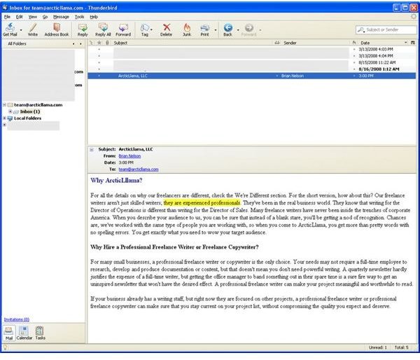Image resolution: width=420 pixels, height=360 pixels.
Task: Open the Calendar view
Action: pyautogui.click(x=24, y=333)
